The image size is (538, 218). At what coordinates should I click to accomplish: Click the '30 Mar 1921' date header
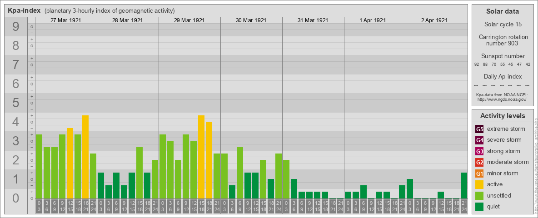click(251, 20)
